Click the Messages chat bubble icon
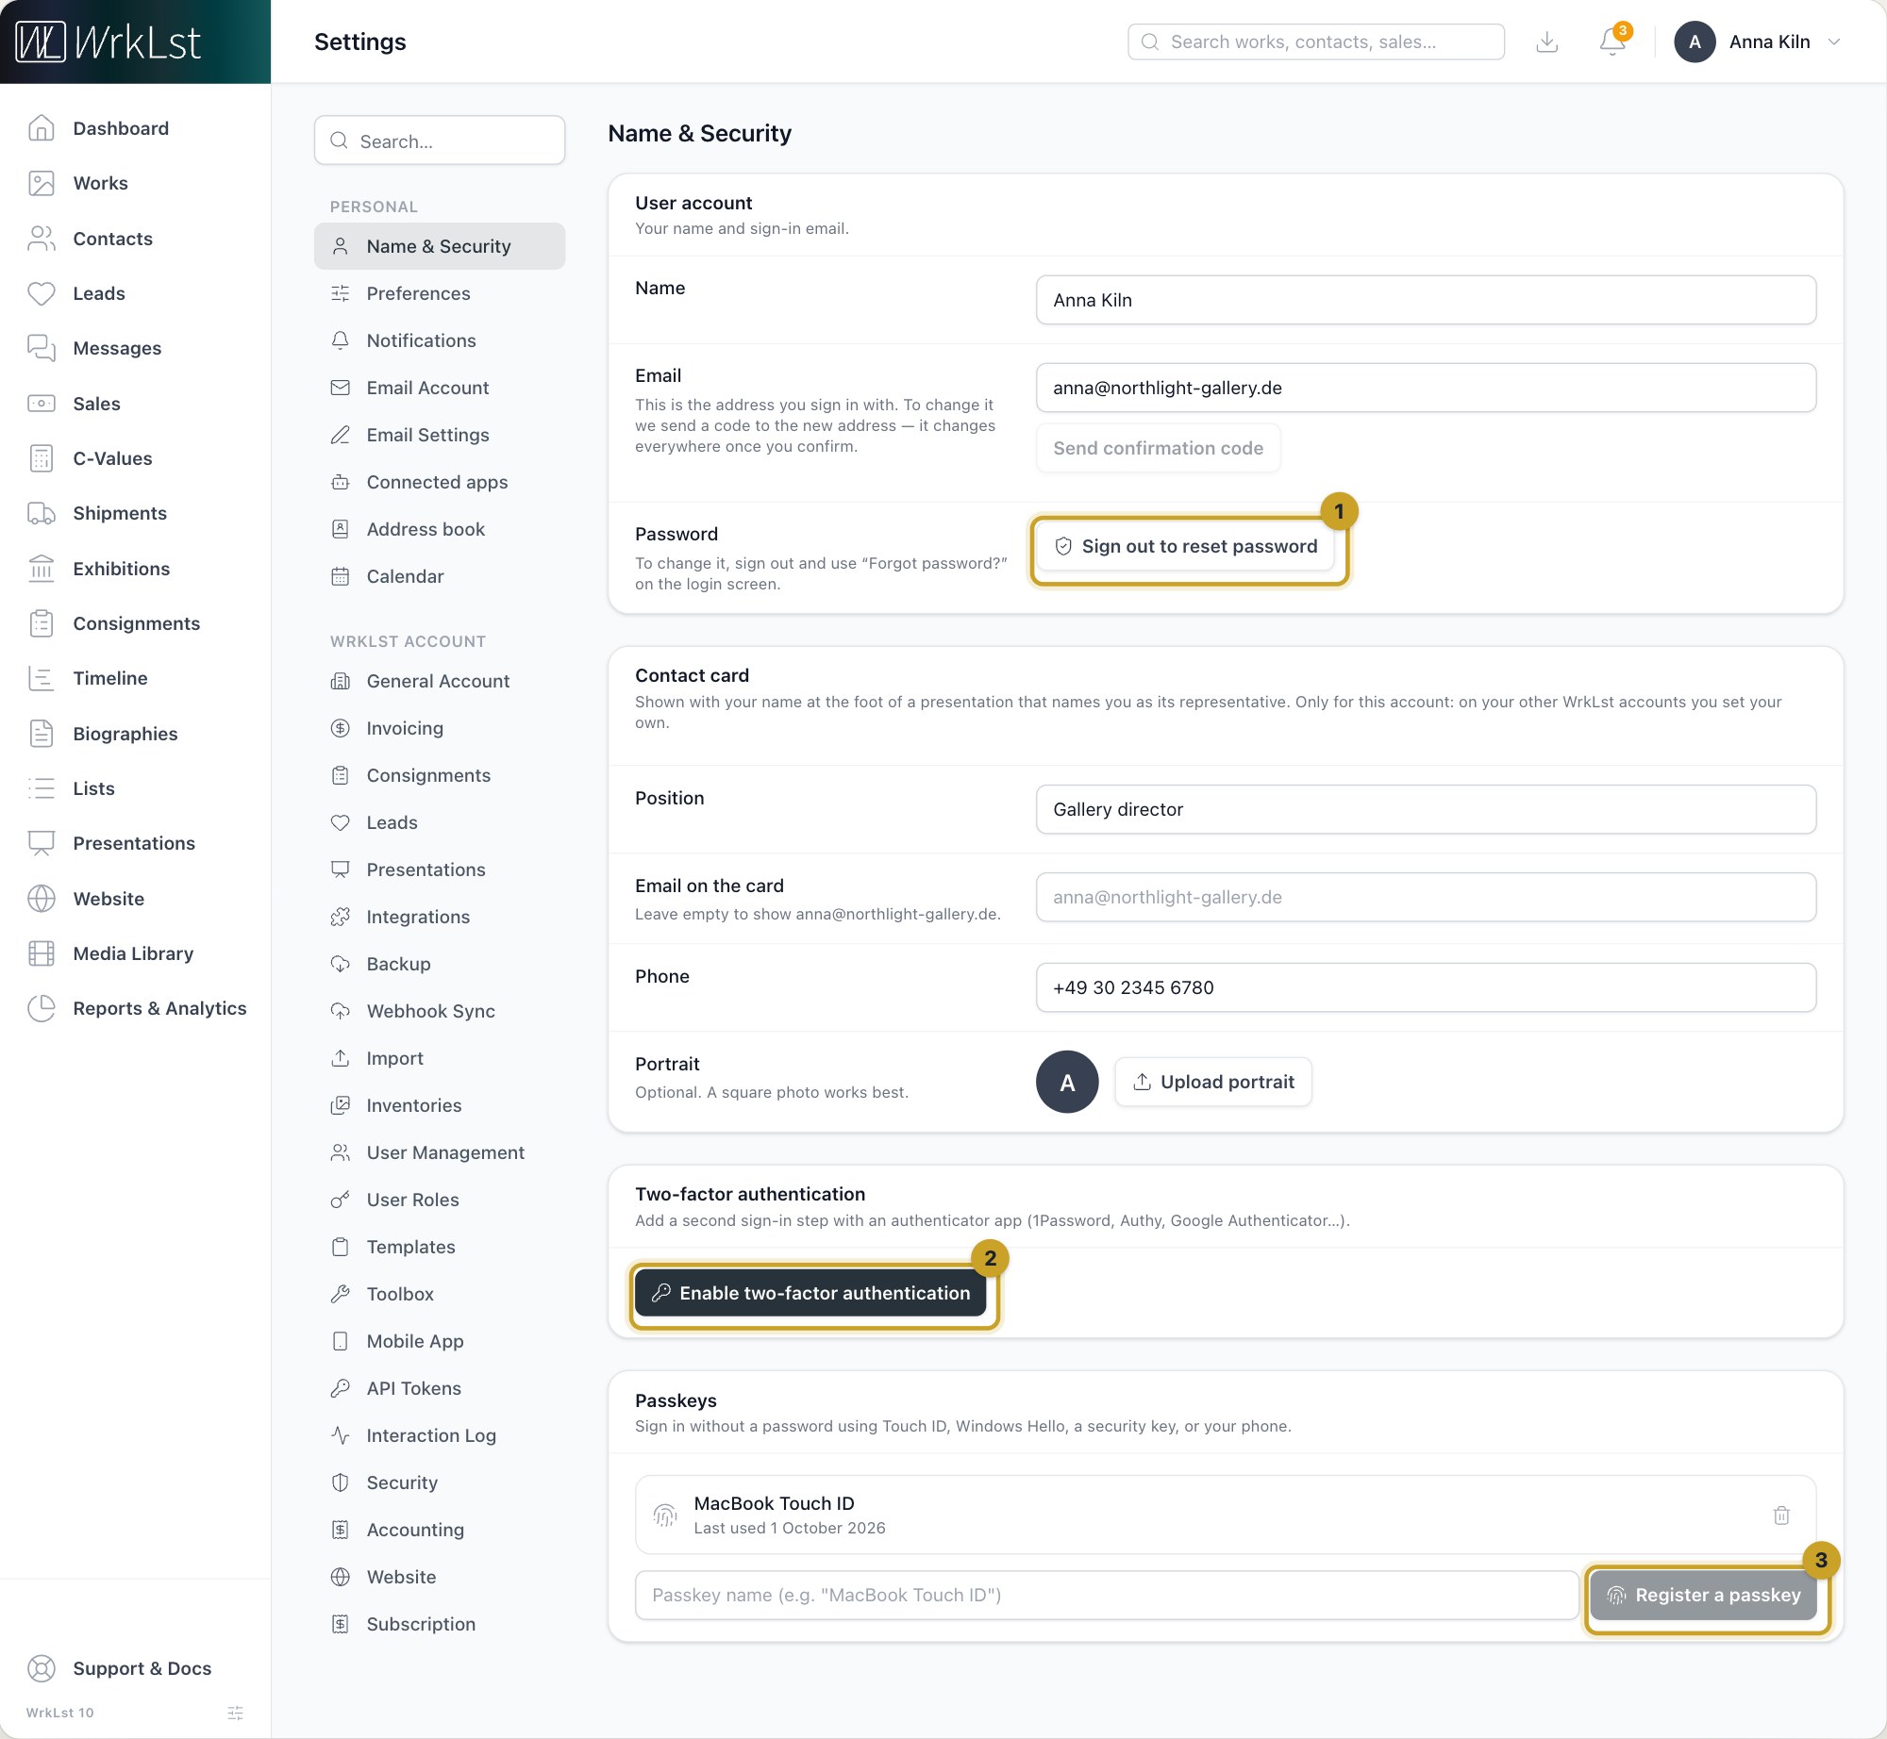The height and width of the screenshot is (1739, 1887). 42,348
